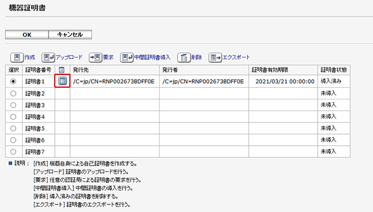Click the キャンセル button
Image resolution: width=373 pixels, height=212 pixels.
[70, 35]
